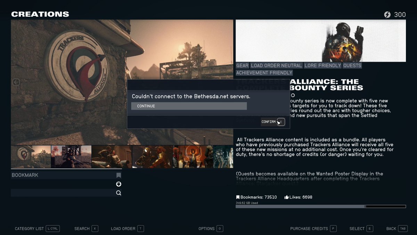Click the Bookmarks: 73510 counter
This screenshot has width=417, height=235.
pos(256,197)
